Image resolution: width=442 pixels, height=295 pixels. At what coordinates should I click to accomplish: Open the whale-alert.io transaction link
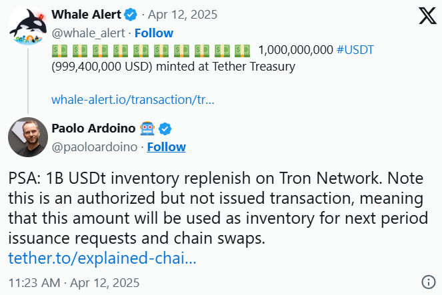tap(133, 100)
